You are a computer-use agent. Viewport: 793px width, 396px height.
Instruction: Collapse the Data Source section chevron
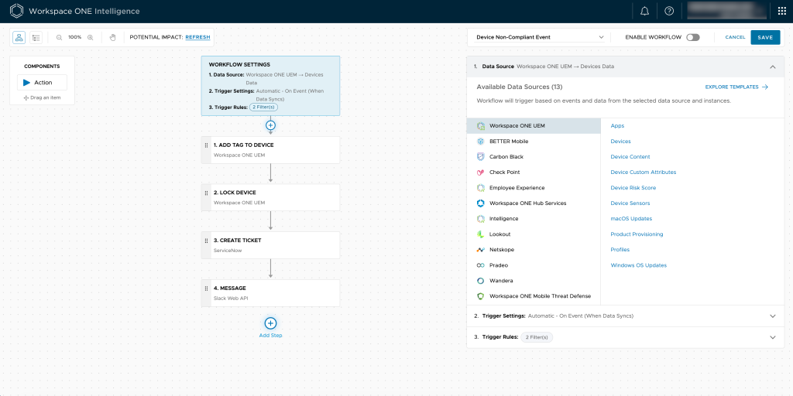click(772, 67)
